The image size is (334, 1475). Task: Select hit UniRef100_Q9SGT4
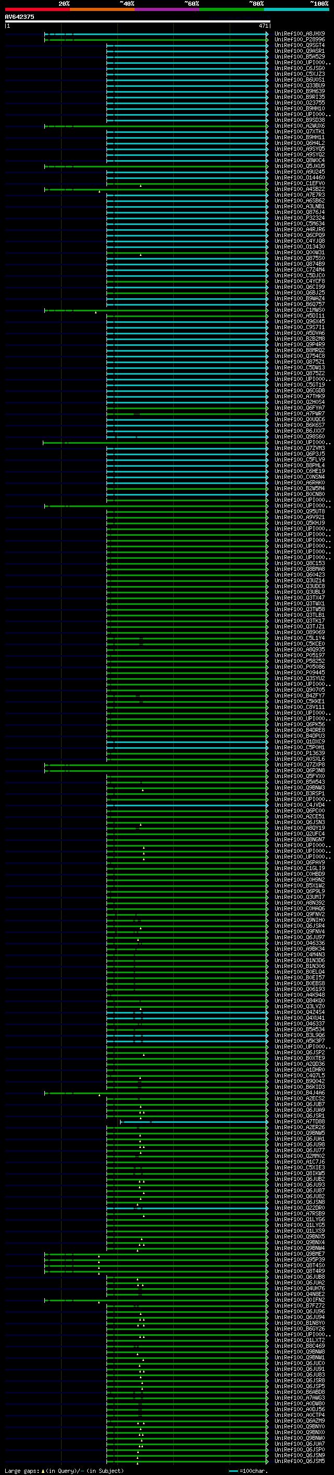click(x=300, y=45)
